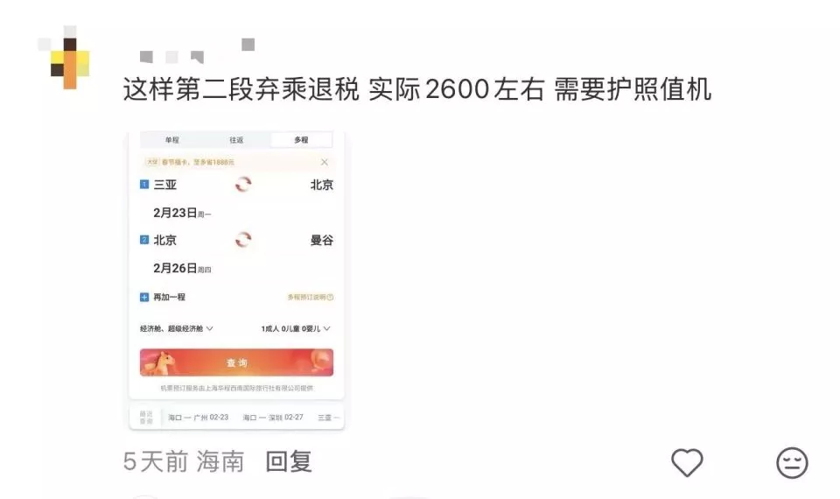
Task: Click segment 1 number badge
Action: click(144, 185)
